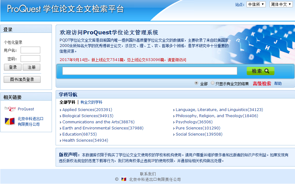Click the 版权声明 copyright notice heading
The image size is (295, 184).
click(x=69, y=155)
